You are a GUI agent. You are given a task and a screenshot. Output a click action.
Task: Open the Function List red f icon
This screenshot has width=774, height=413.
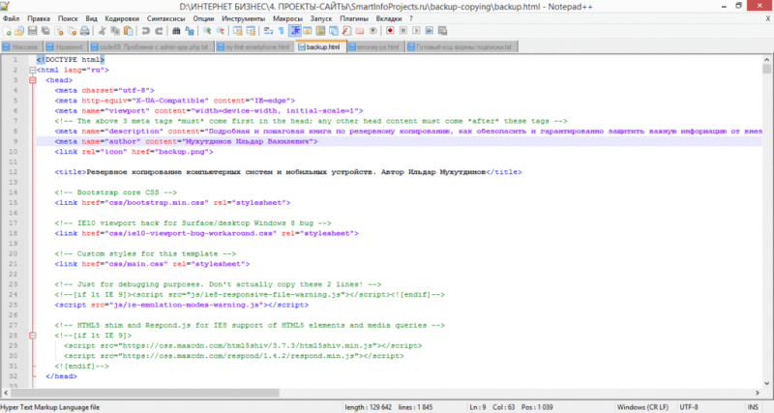(346, 31)
